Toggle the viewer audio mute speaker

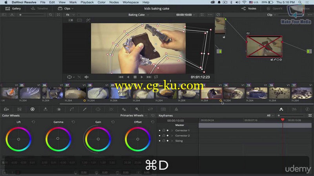click(86, 77)
